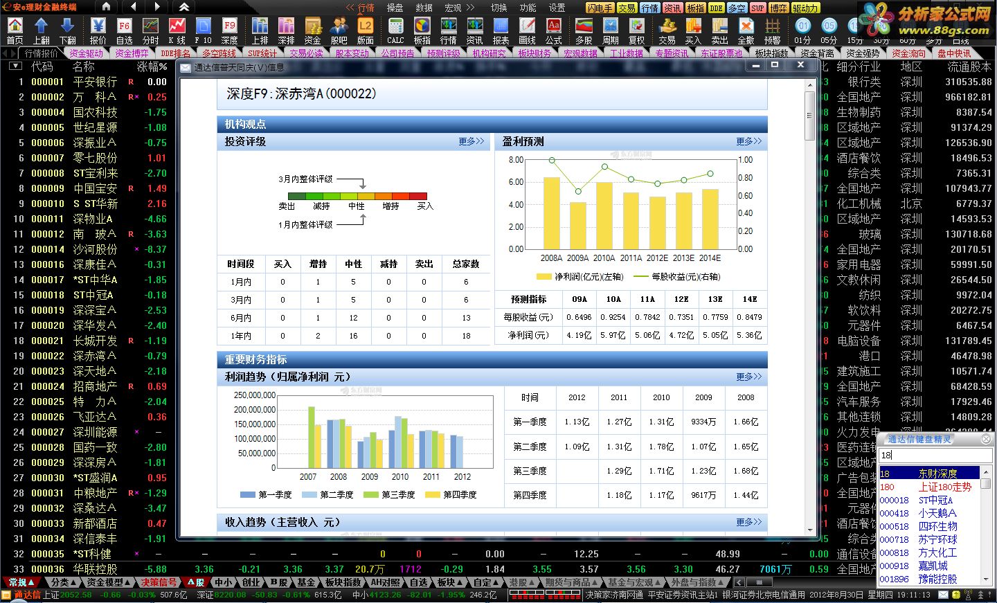Switch to the 盘中快讯 tab
The height and width of the screenshot is (603, 997).
click(954, 53)
